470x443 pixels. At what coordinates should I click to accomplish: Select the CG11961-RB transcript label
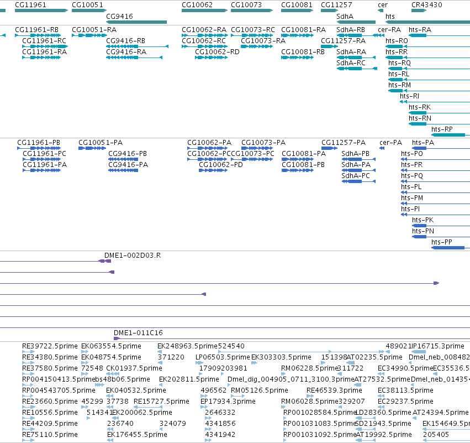coord(36,30)
